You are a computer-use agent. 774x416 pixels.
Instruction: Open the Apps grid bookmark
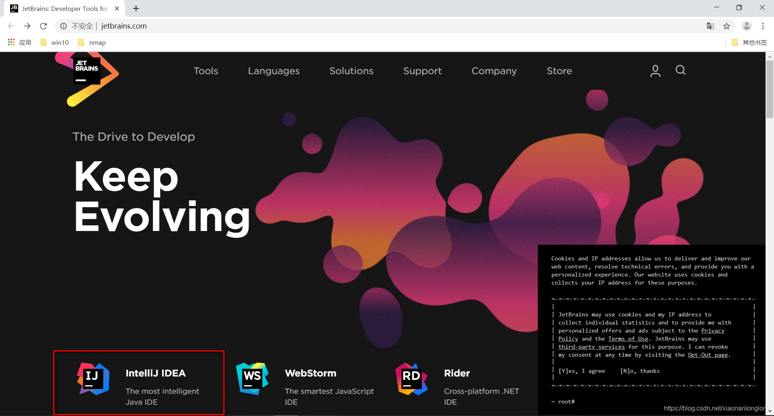click(19, 42)
